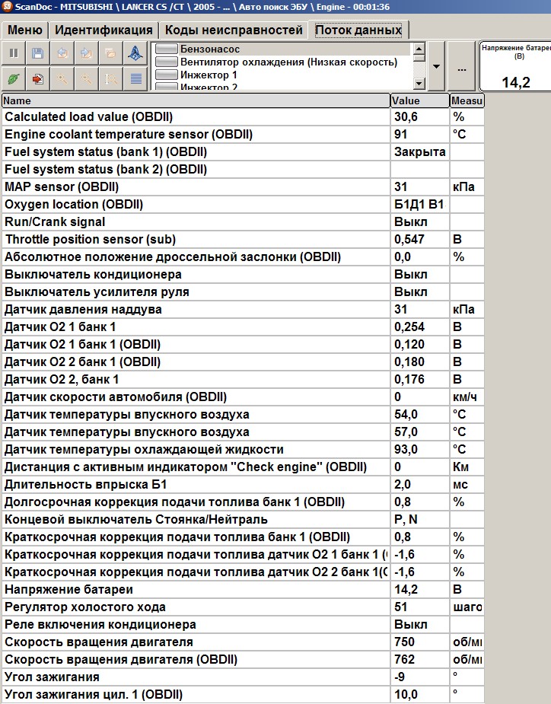Select Абсолютное положение дроссельной заслонки row
Image resolution: width=551 pixels, height=704 pixels.
[x=243, y=256]
